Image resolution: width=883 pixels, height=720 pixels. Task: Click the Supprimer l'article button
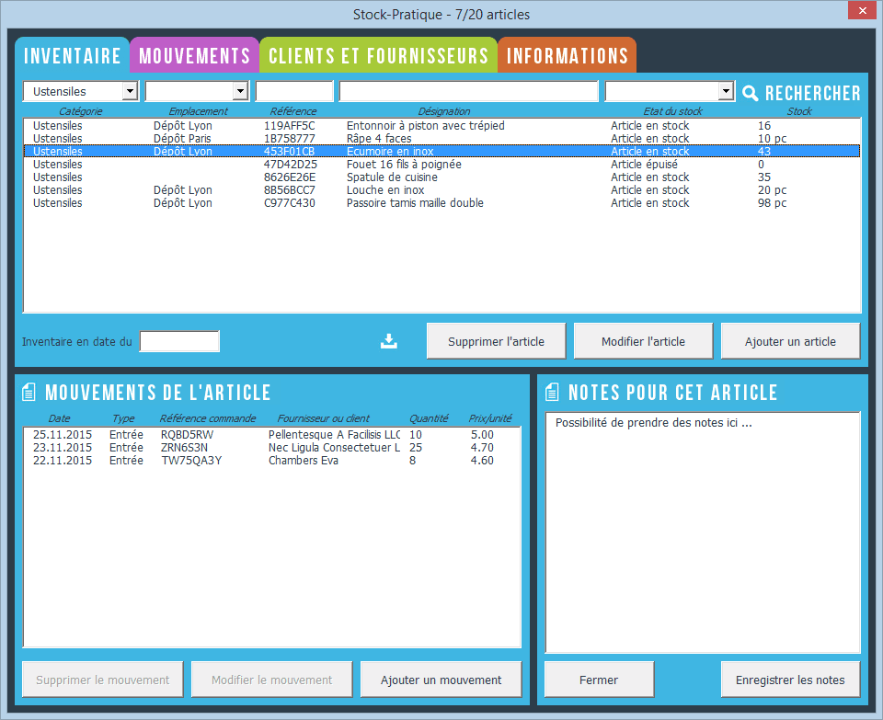[496, 341]
